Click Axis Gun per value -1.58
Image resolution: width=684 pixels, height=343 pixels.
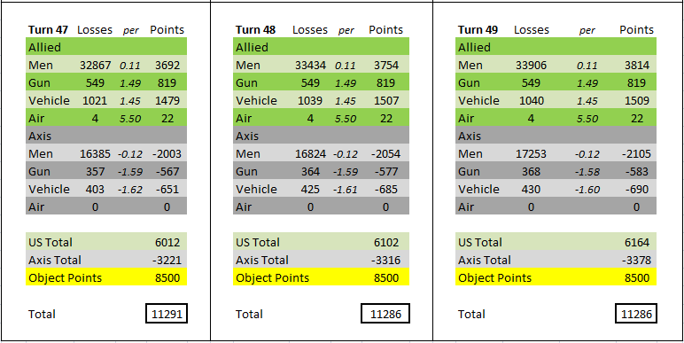(587, 172)
